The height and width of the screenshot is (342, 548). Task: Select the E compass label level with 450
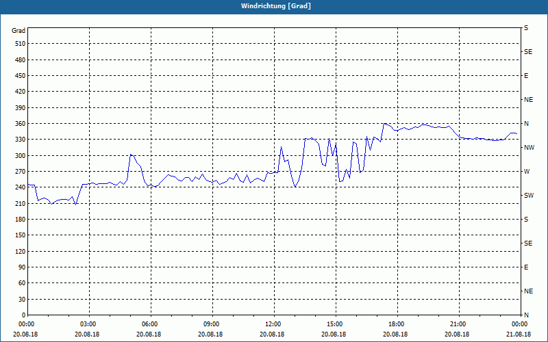coord(526,76)
